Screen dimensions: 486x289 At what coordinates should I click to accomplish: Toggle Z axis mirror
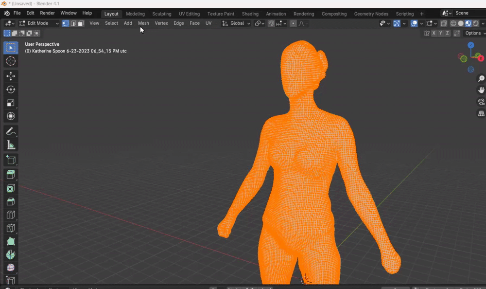[447, 33]
